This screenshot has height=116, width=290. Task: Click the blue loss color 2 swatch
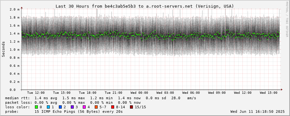(x=60, y=107)
